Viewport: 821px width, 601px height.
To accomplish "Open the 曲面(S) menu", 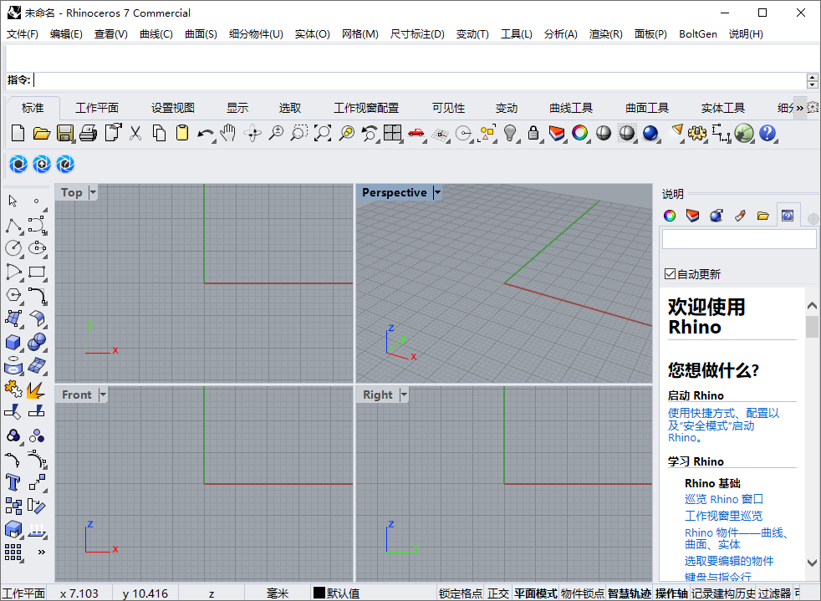I will point(201,34).
